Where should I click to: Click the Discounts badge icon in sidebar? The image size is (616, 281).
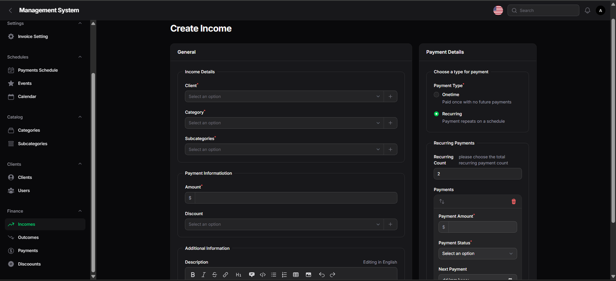(x=11, y=264)
